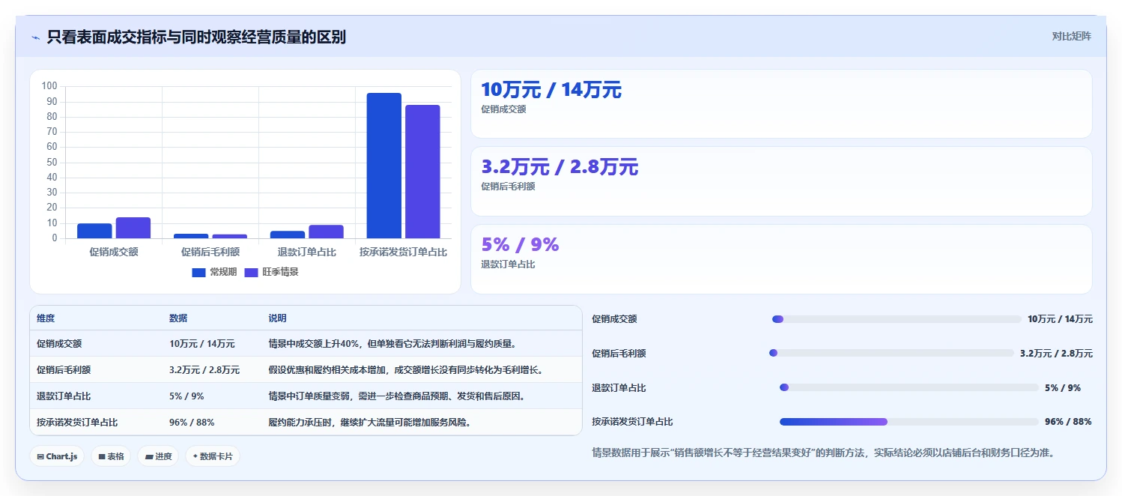
Task: Click the 维度 column header
Action: pos(46,318)
